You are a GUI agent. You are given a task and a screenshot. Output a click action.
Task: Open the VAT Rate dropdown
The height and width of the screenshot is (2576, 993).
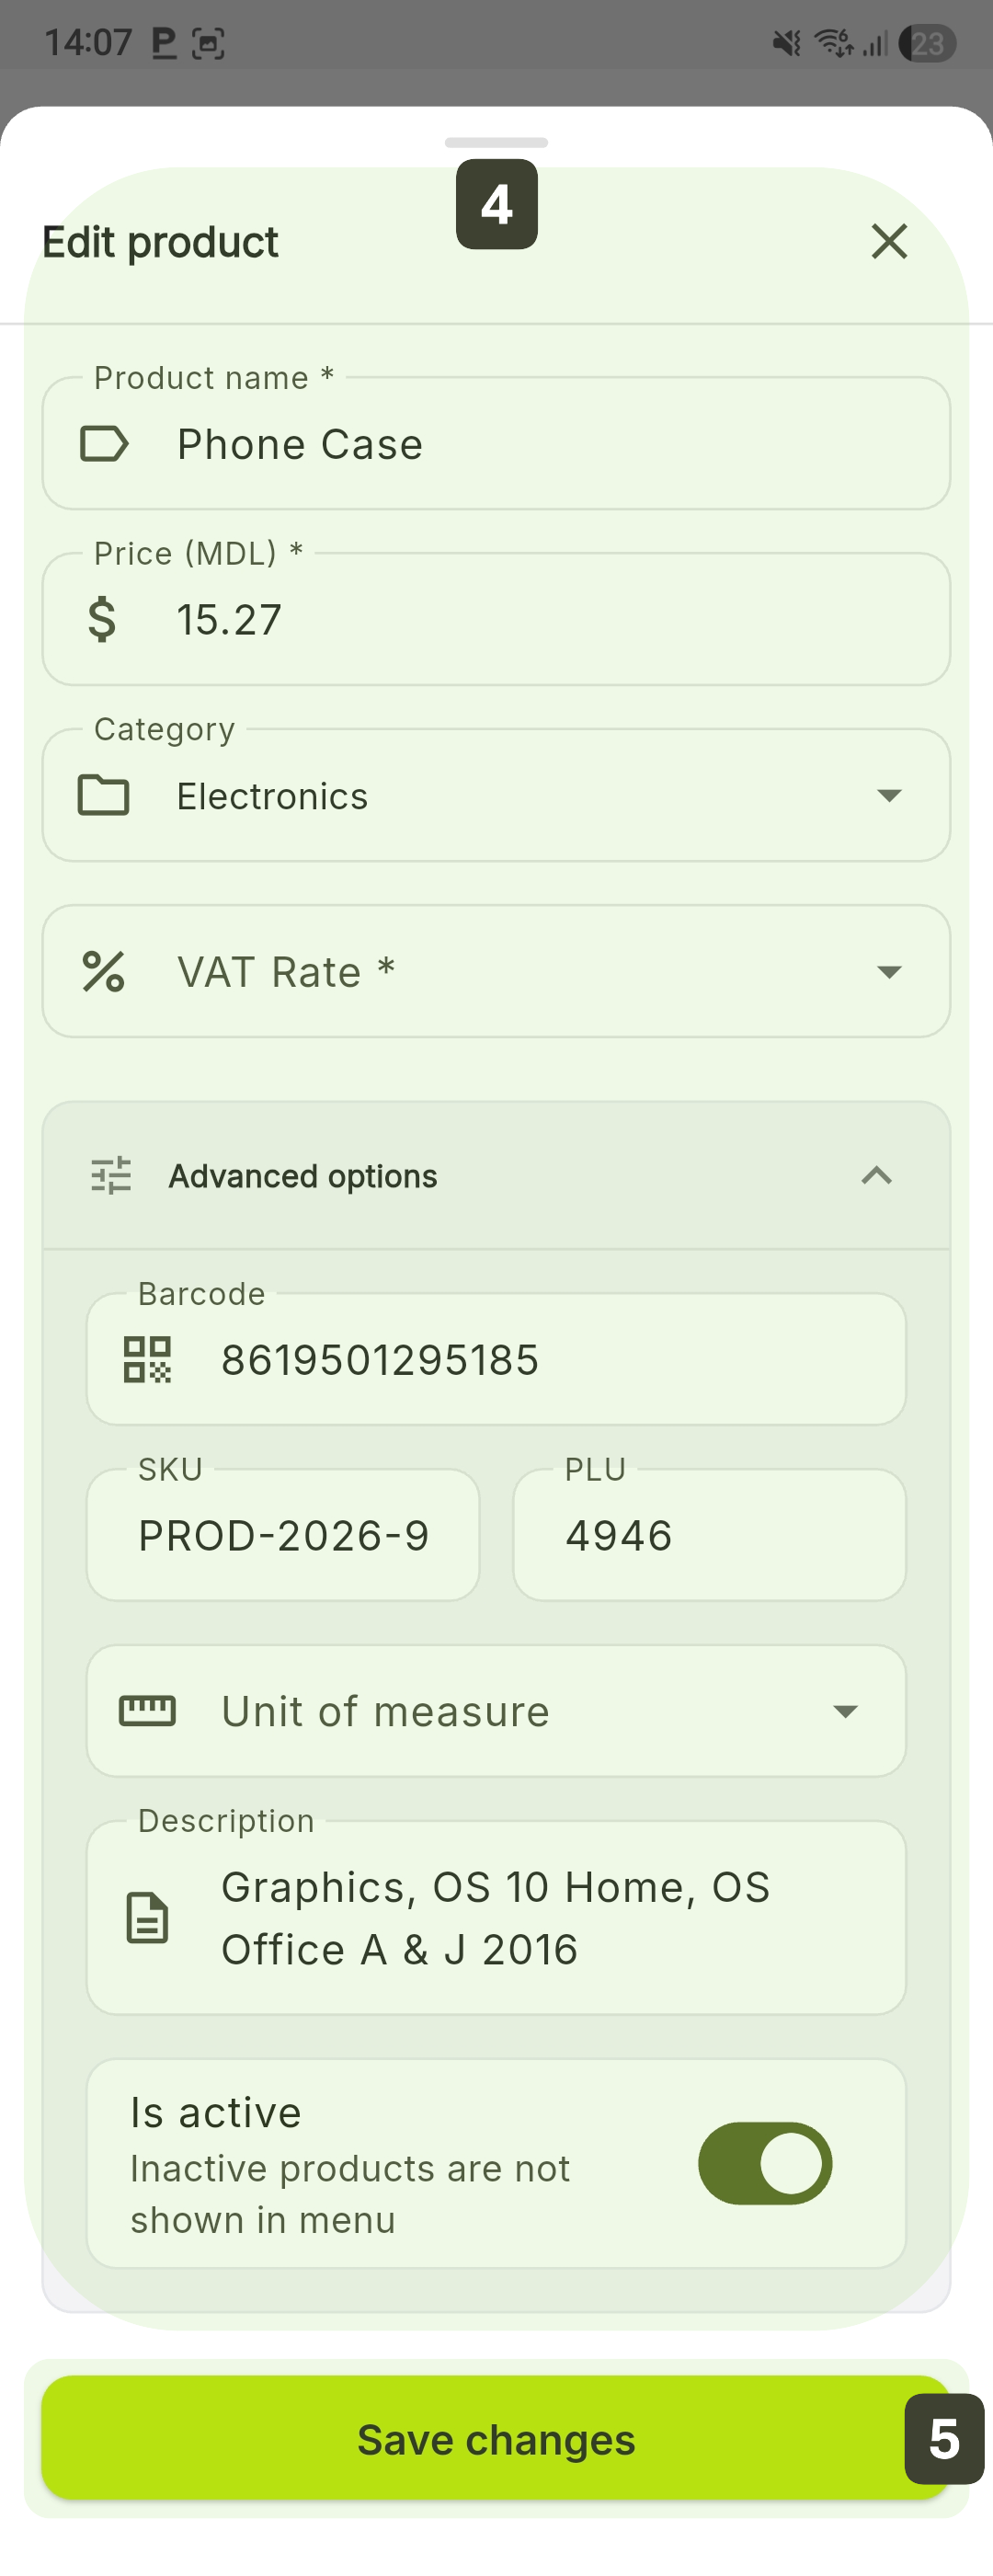click(x=888, y=972)
